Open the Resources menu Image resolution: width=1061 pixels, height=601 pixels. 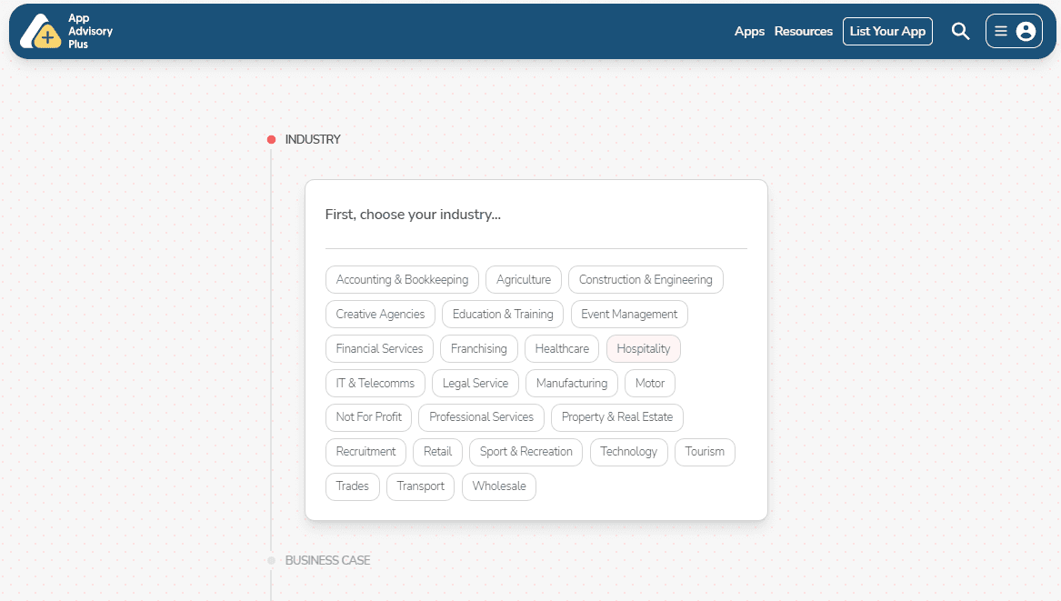(803, 32)
